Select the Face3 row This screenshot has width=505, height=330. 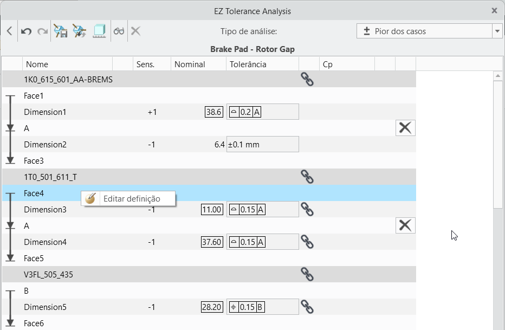(x=209, y=160)
